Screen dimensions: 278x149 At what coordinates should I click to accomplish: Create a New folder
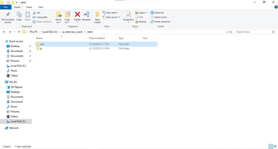pos(97,17)
